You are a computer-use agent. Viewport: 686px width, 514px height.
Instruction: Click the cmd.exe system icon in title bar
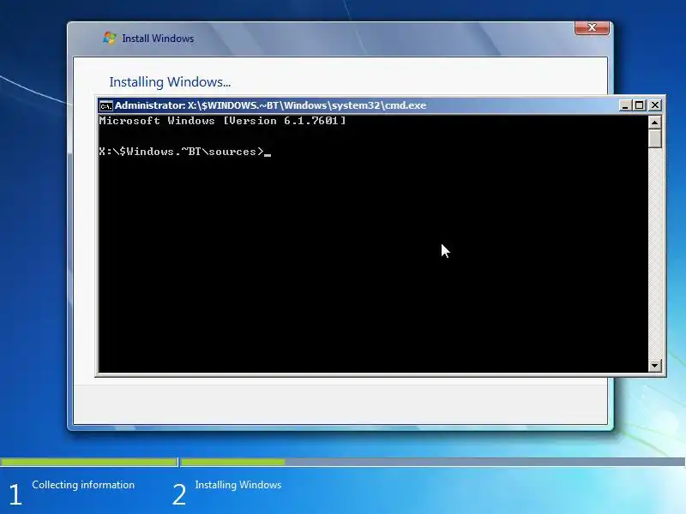pyautogui.click(x=105, y=105)
